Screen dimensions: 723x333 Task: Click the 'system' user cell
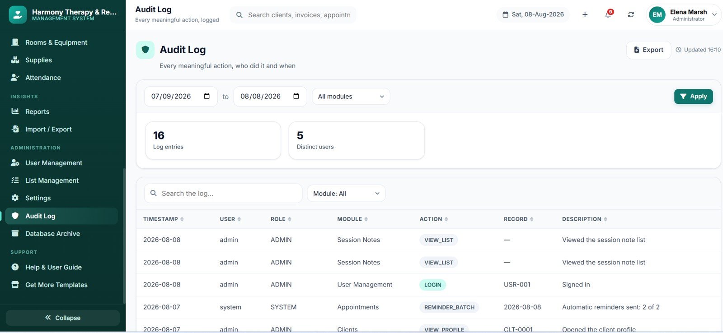pyautogui.click(x=230, y=307)
